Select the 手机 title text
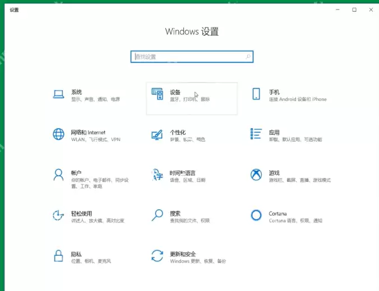The width and height of the screenshot is (379, 291). 274,92
